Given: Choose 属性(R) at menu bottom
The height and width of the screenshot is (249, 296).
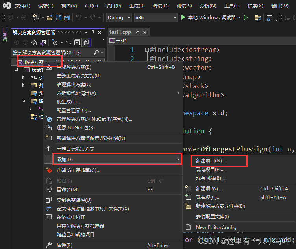Looking at the screenshot, I should [x=113, y=245].
